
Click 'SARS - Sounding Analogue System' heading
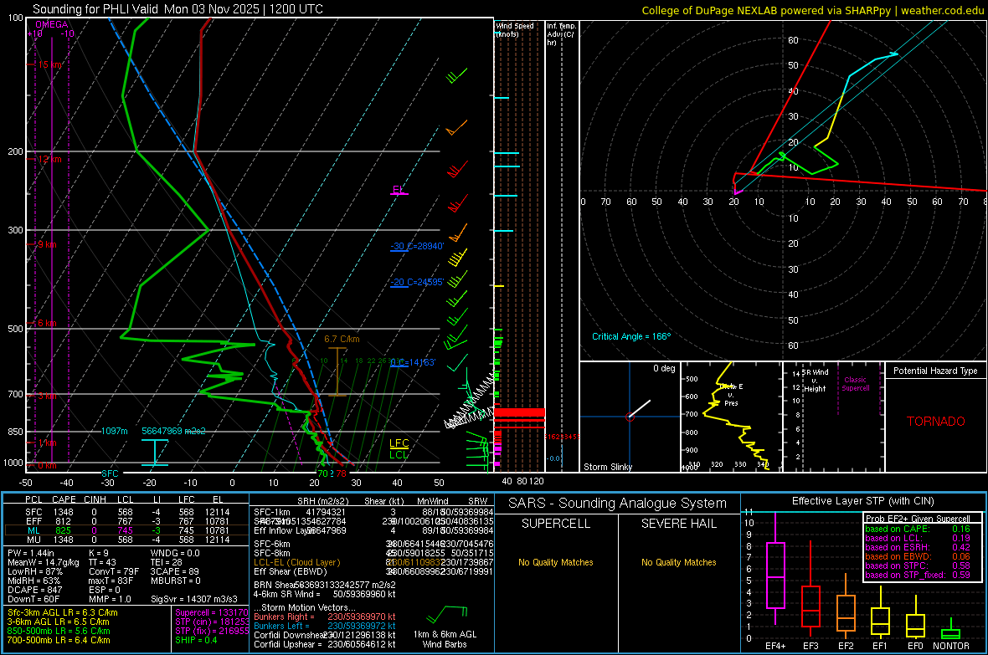(618, 504)
